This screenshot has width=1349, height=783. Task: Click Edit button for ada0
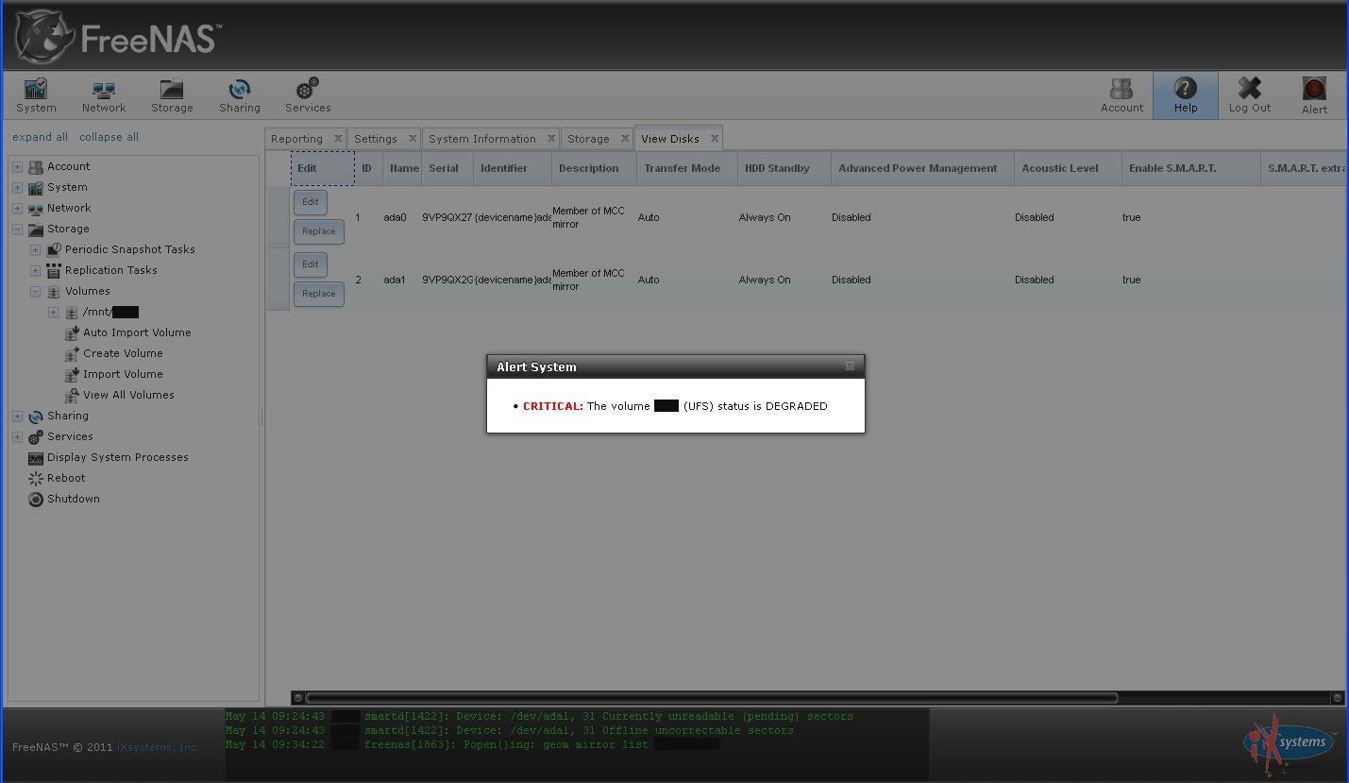tap(311, 202)
